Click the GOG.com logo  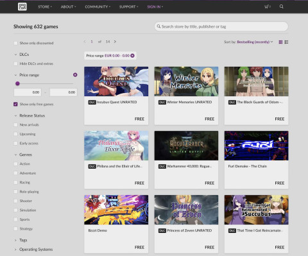(22, 6)
